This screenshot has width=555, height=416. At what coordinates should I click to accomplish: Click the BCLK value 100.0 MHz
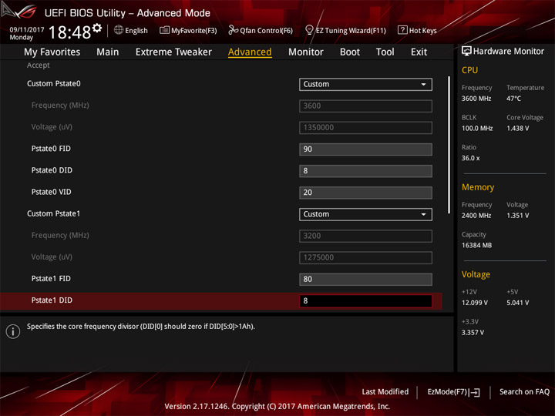[477, 129]
